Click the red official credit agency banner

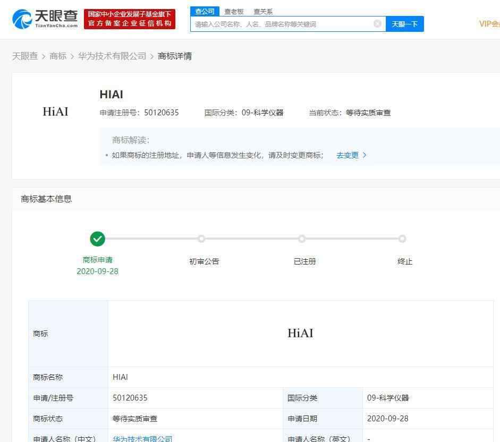click(130, 19)
